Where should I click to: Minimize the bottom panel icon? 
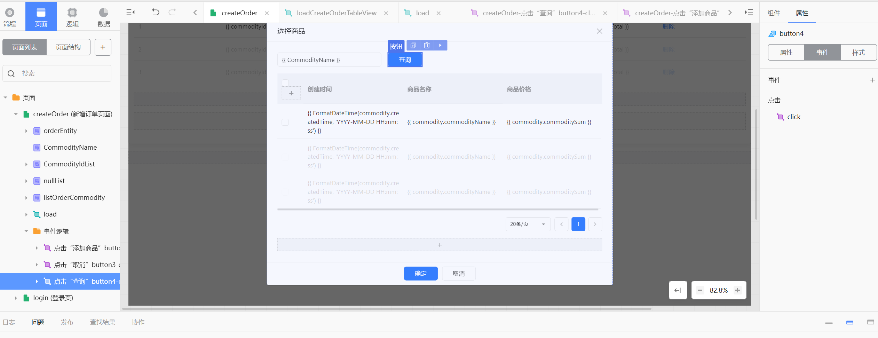[x=829, y=323]
